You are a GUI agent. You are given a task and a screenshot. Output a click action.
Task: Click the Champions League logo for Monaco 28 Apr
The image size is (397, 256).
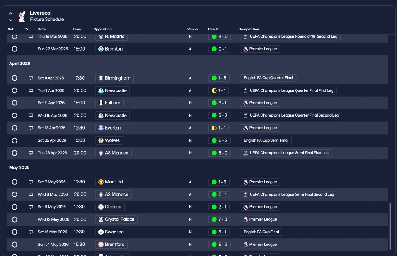(246, 153)
